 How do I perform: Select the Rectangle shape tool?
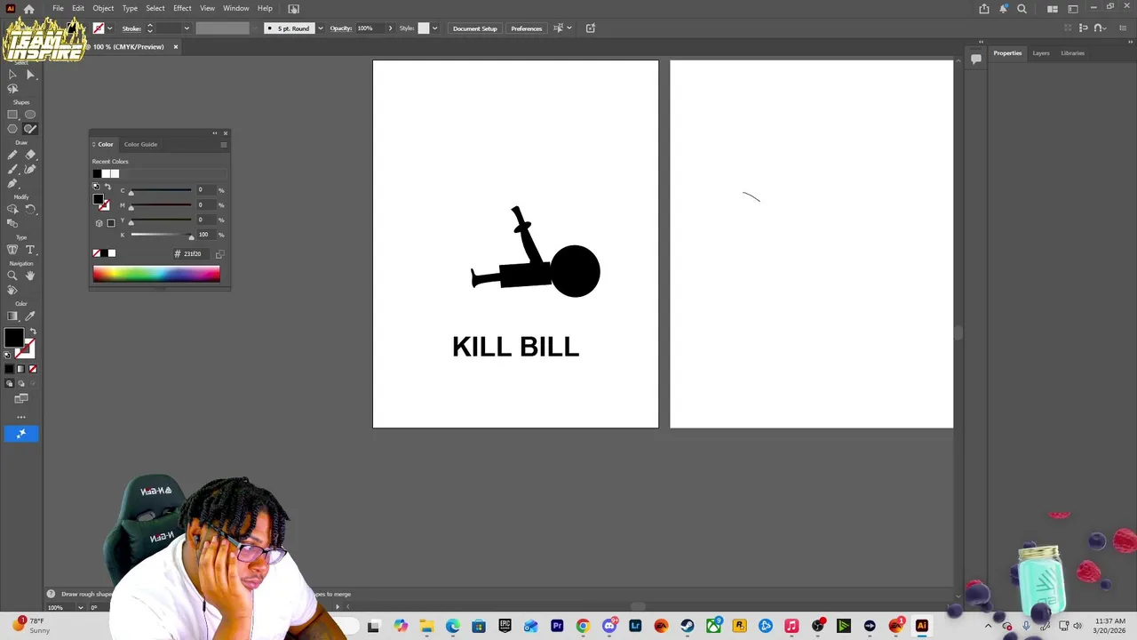pos(12,115)
